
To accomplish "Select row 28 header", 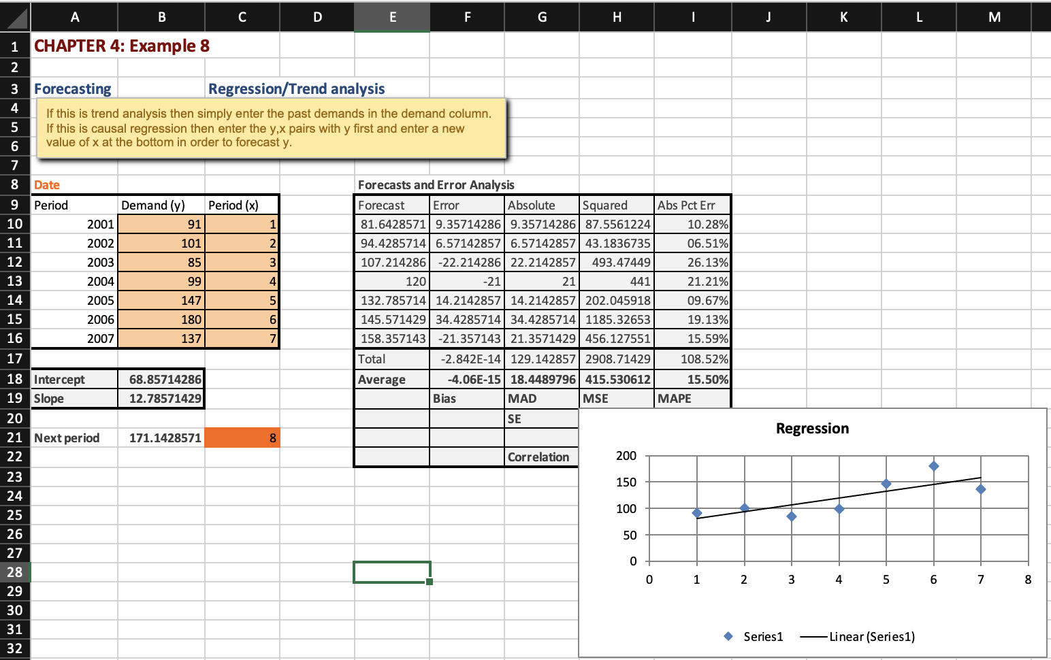I will point(15,572).
